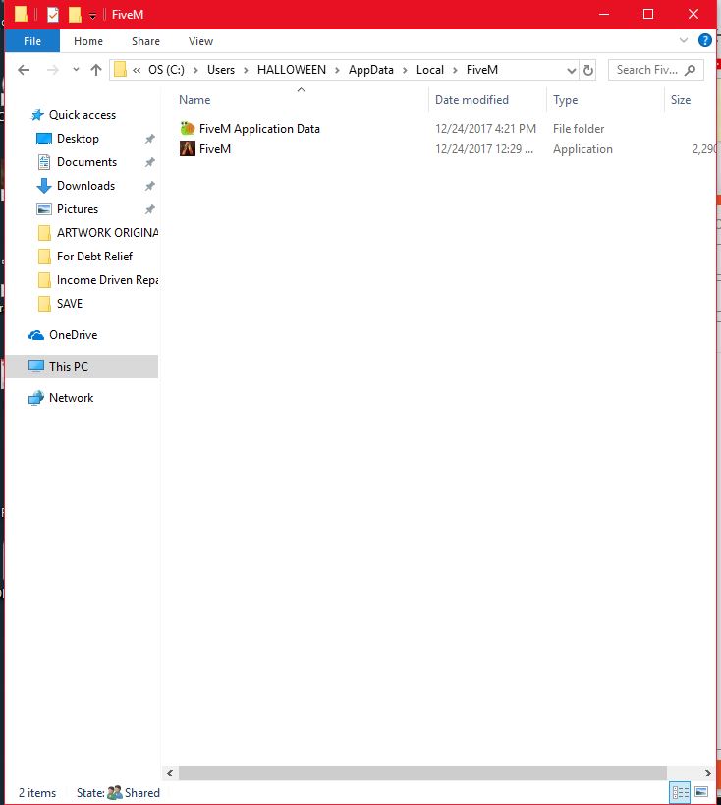
Task: Expand the ribbon with the chevron
Action: click(684, 40)
